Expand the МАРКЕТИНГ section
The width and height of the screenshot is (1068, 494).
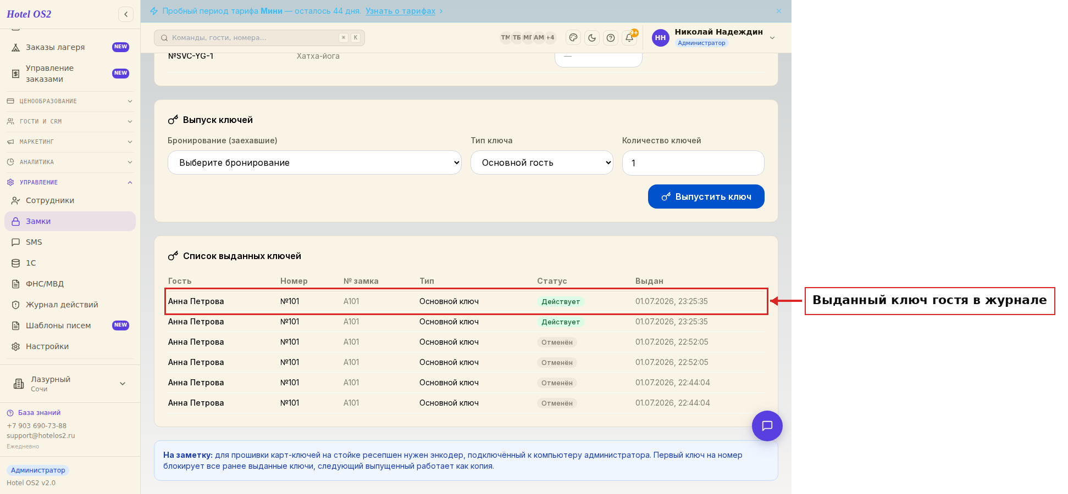pos(70,142)
